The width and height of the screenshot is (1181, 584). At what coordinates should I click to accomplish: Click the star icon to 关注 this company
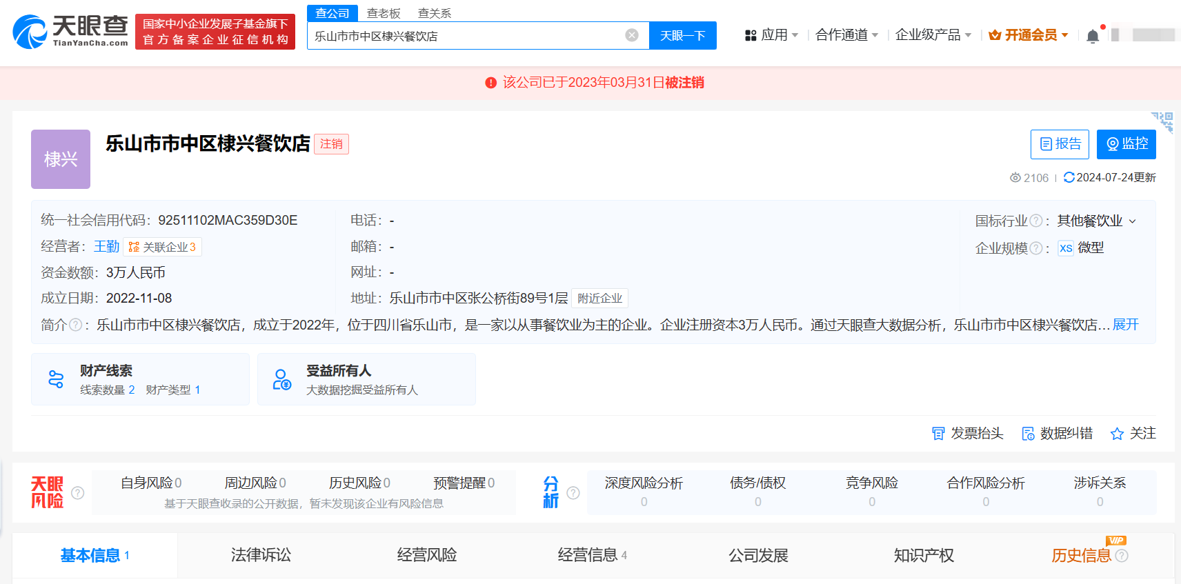click(1117, 434)
